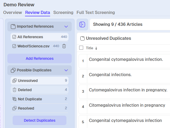Go to the Overview tab
The width and height of the screenshot is (170, 128).
click(x=13, y=12)
